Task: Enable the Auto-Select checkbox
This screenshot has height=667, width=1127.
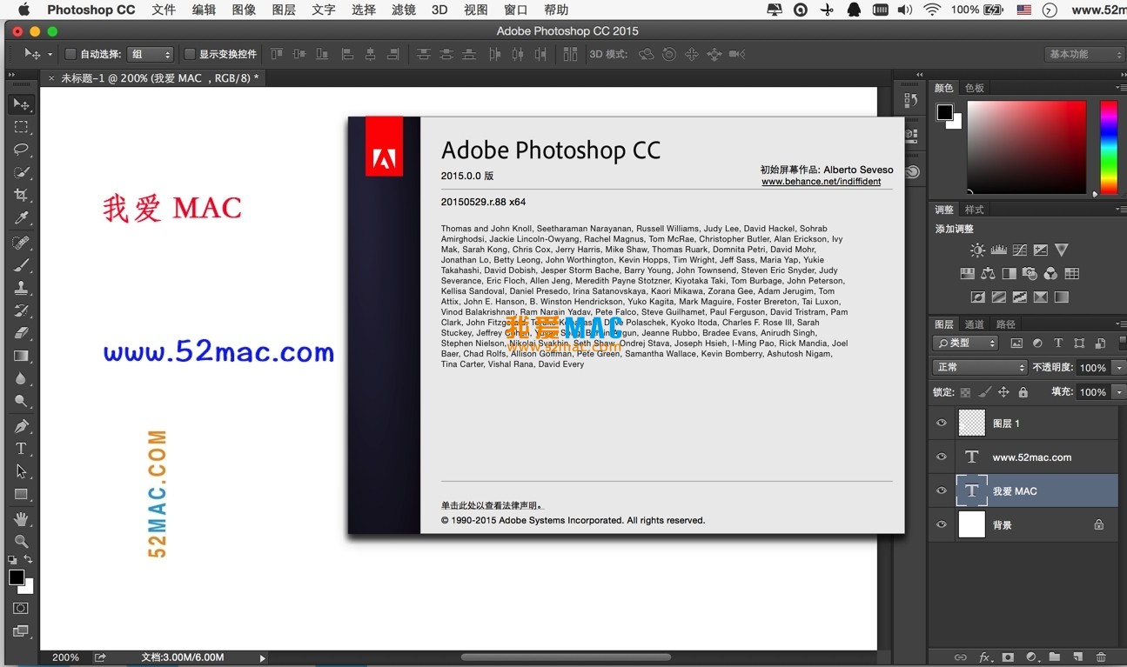Action: (71, 54)
